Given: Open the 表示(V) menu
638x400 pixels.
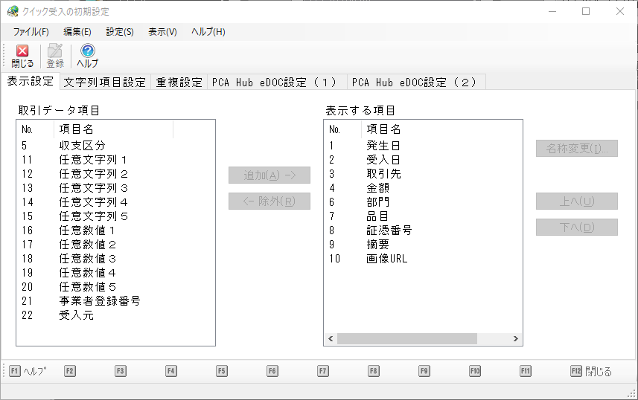Looking at the screenshot, I should (x=162, y=32).
